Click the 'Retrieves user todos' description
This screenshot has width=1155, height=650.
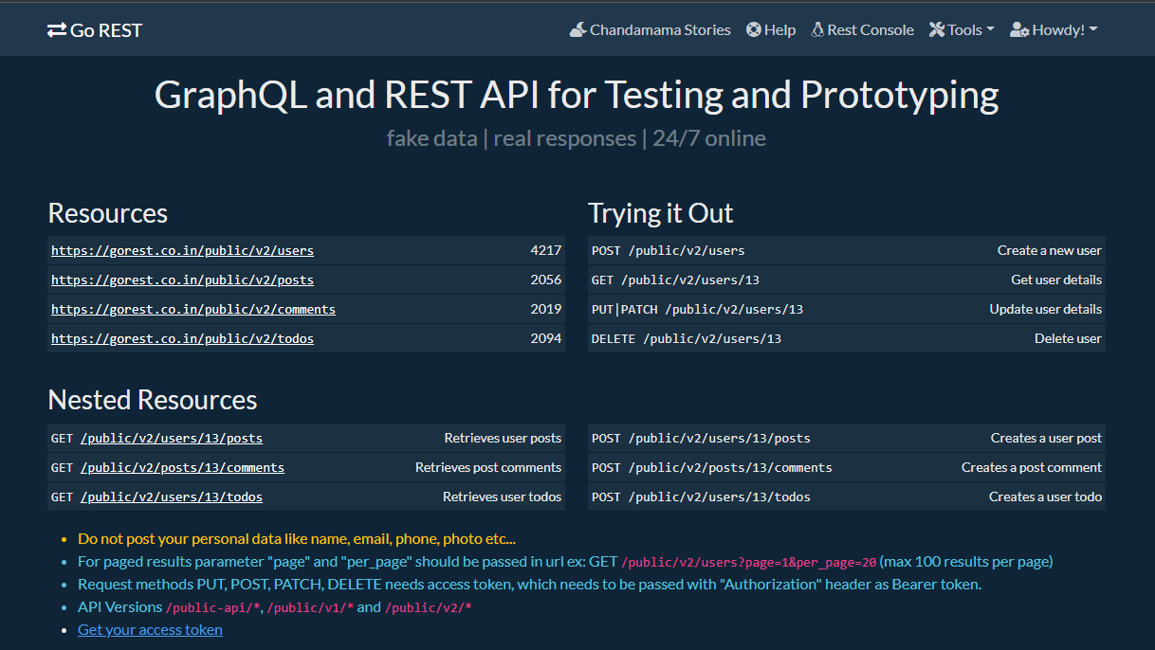pos(502,497)
